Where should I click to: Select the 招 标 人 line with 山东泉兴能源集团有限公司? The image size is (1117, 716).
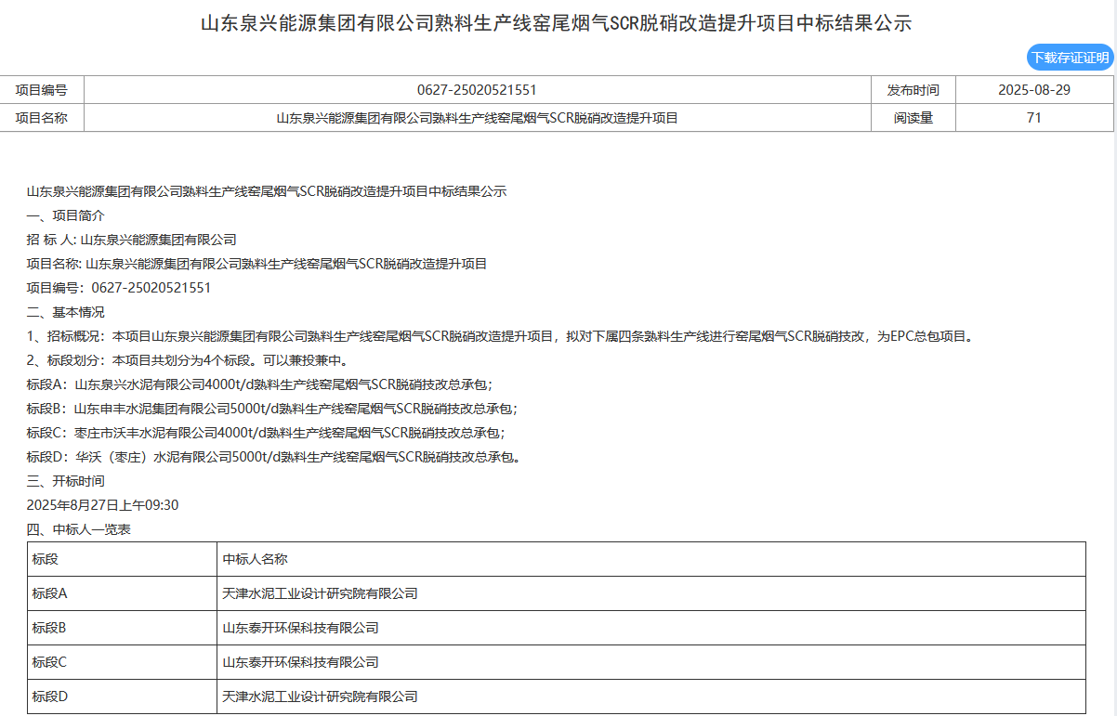tap(132, 240)
